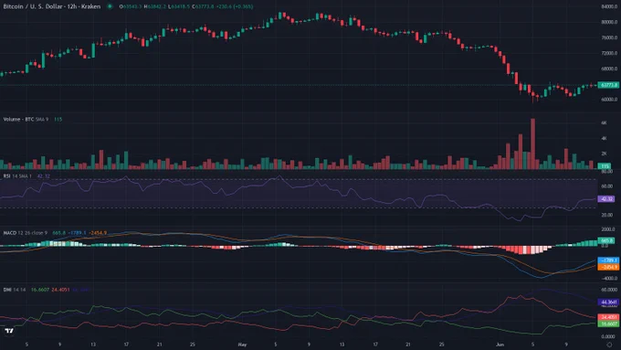Viewport: 621px width, 350px height.
Task: Click the green 16.6607 value in DMI legend
Action: click(x=40, y=290)
